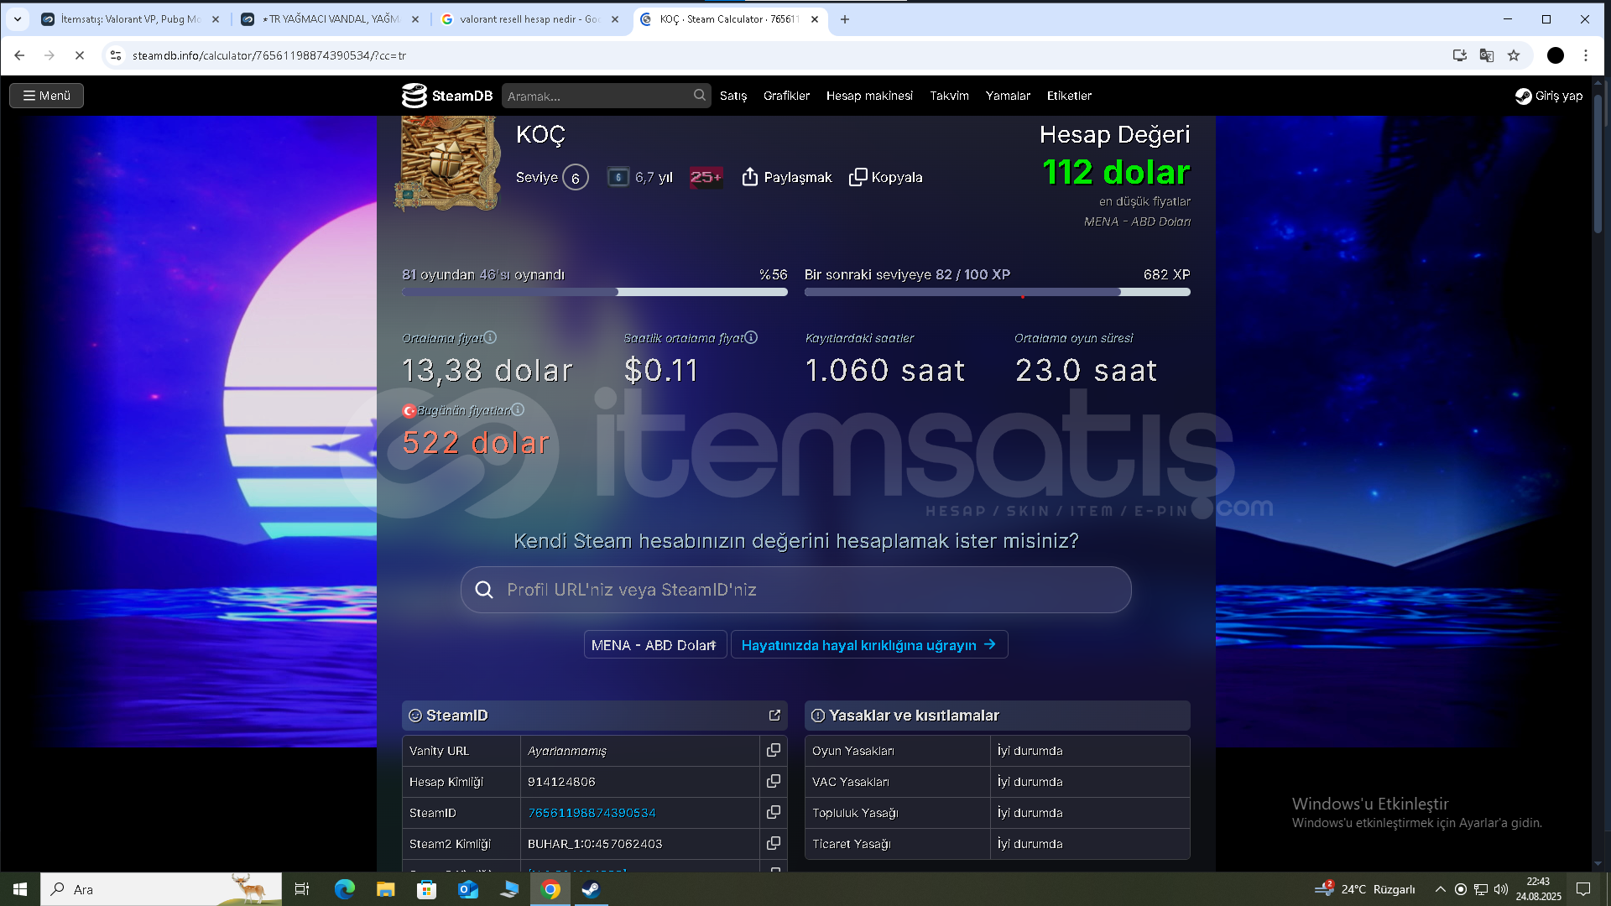
Task: Copy the Hesap Kimliği value
Action: (x=773, y=782)
